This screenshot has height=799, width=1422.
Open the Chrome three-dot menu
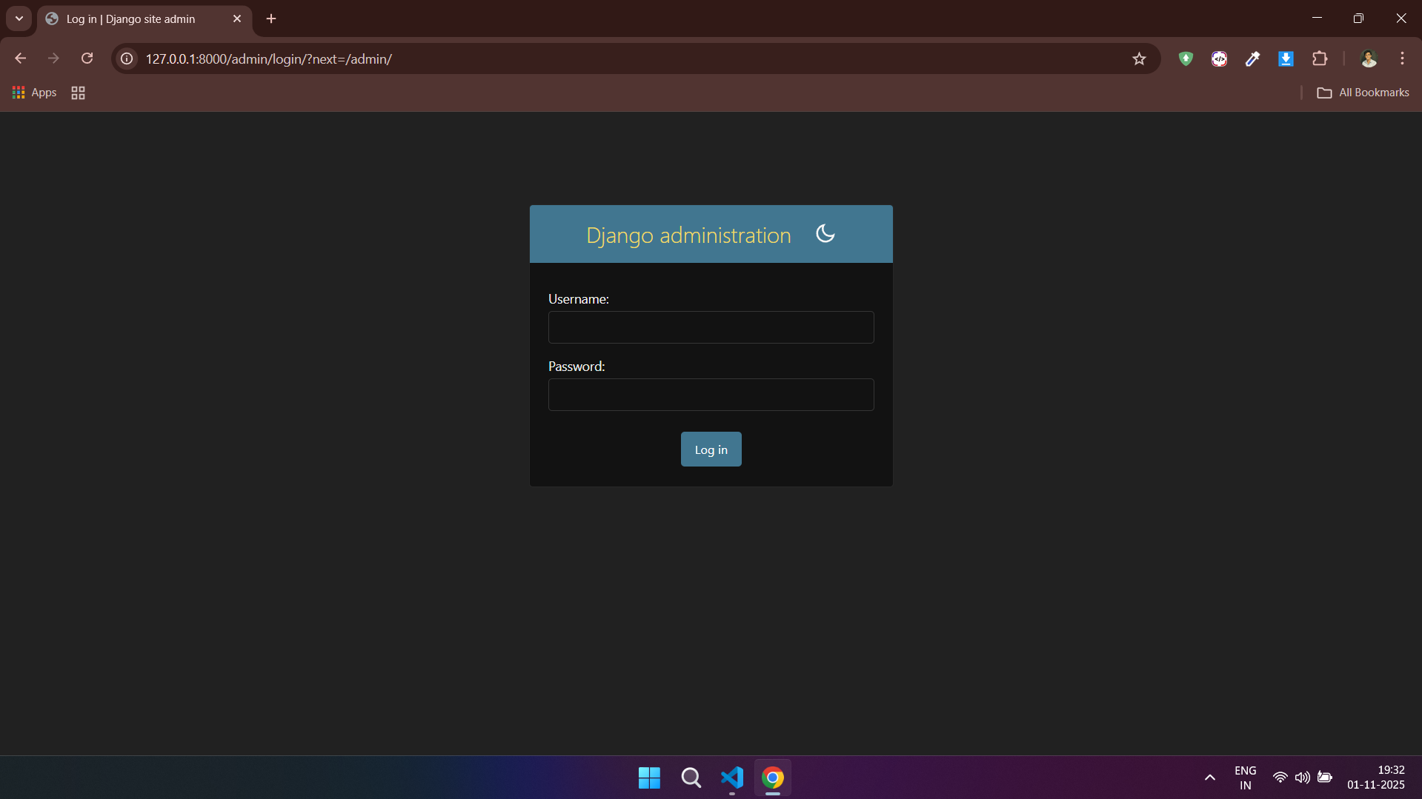1402,58
